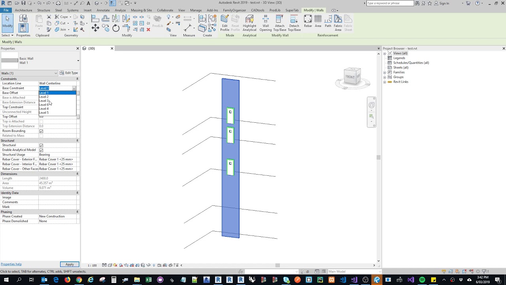Image resolution: width=506 pixels, height=285 pixels.
Task: Open the Walls (1) filter dropdown
Action: [29, 73]
